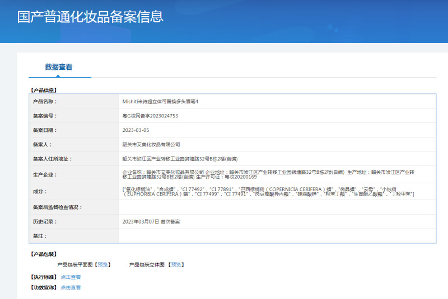Click the 成分 ingredient list text

(268, 191)
